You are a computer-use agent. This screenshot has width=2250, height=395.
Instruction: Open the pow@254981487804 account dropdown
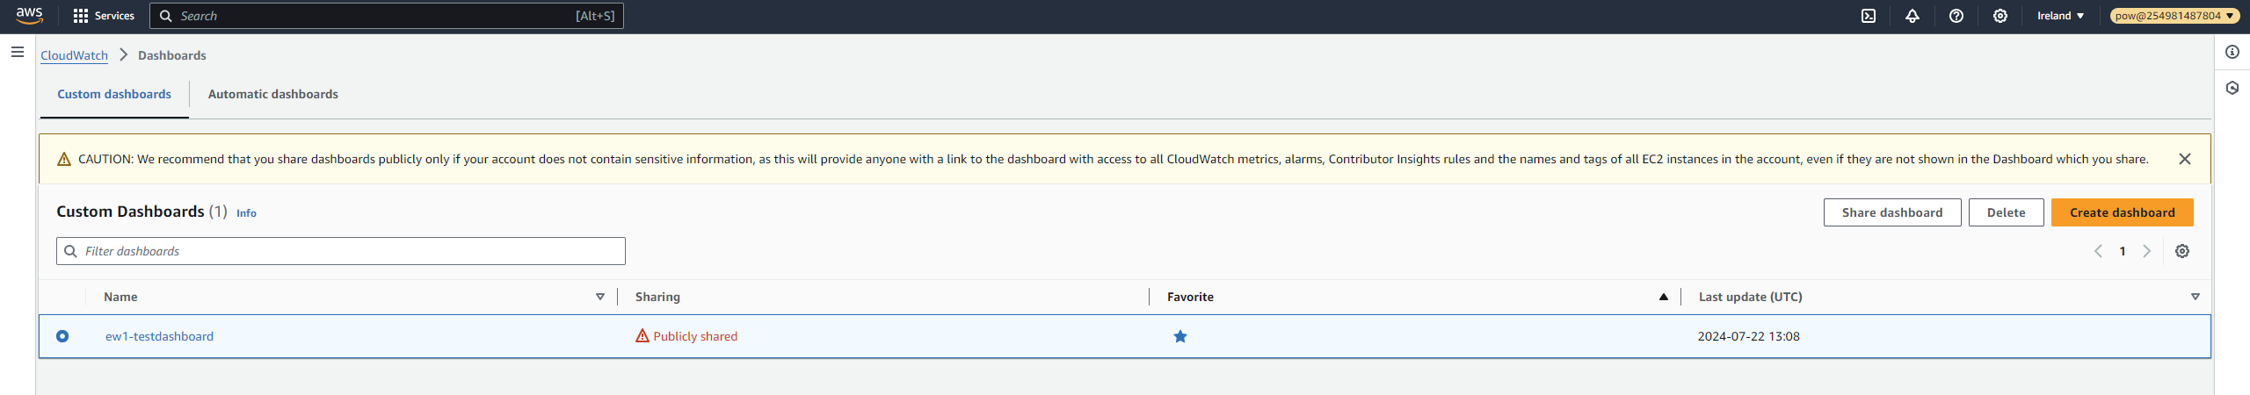tap(2174, 16)
